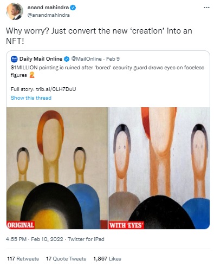Screen dimensions: 214x267
Task: Click the Twitter for iPad source label
Action: [x=86, y=239]
